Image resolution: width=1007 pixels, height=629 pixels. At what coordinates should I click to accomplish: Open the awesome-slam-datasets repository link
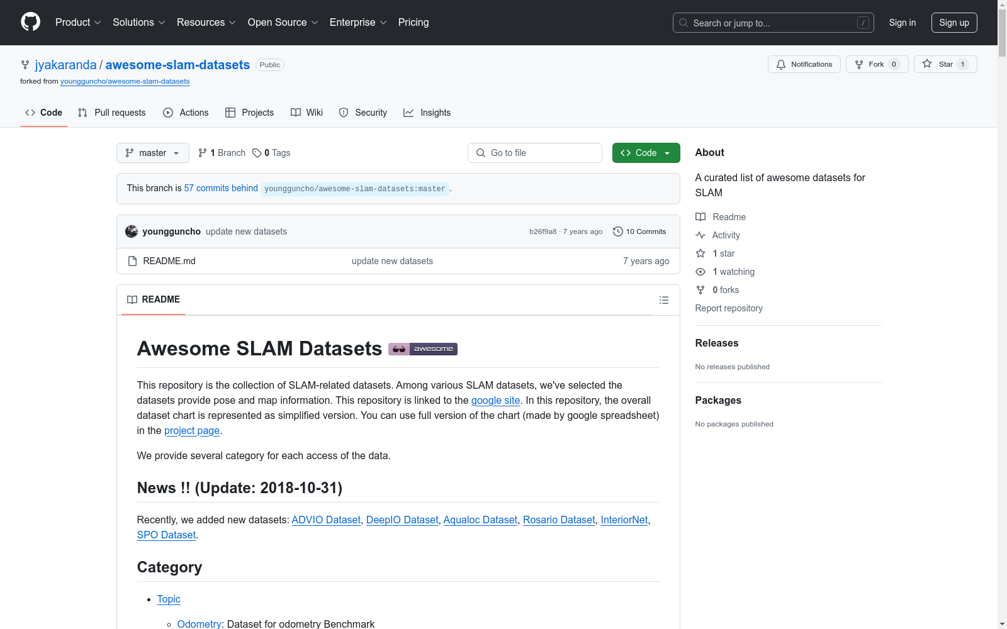pos(177,65)
